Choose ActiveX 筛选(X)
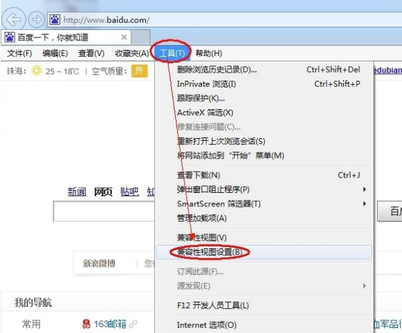402x333 pixels. click(264, 112)
